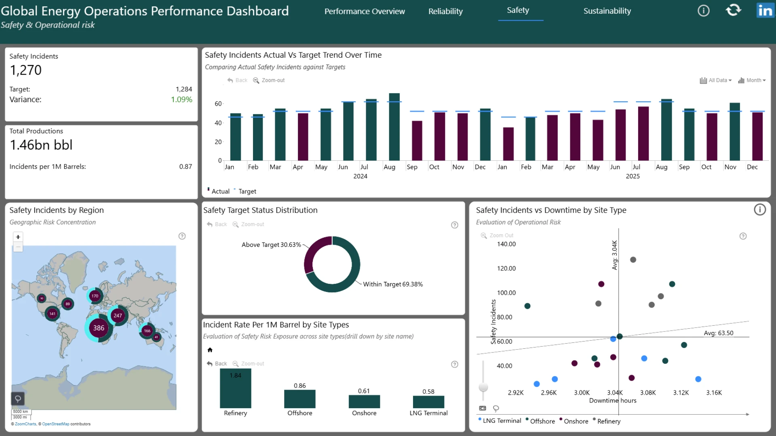Open the Sustainability tab
Viewport: 776px width, 436px height.
point(607,11)
